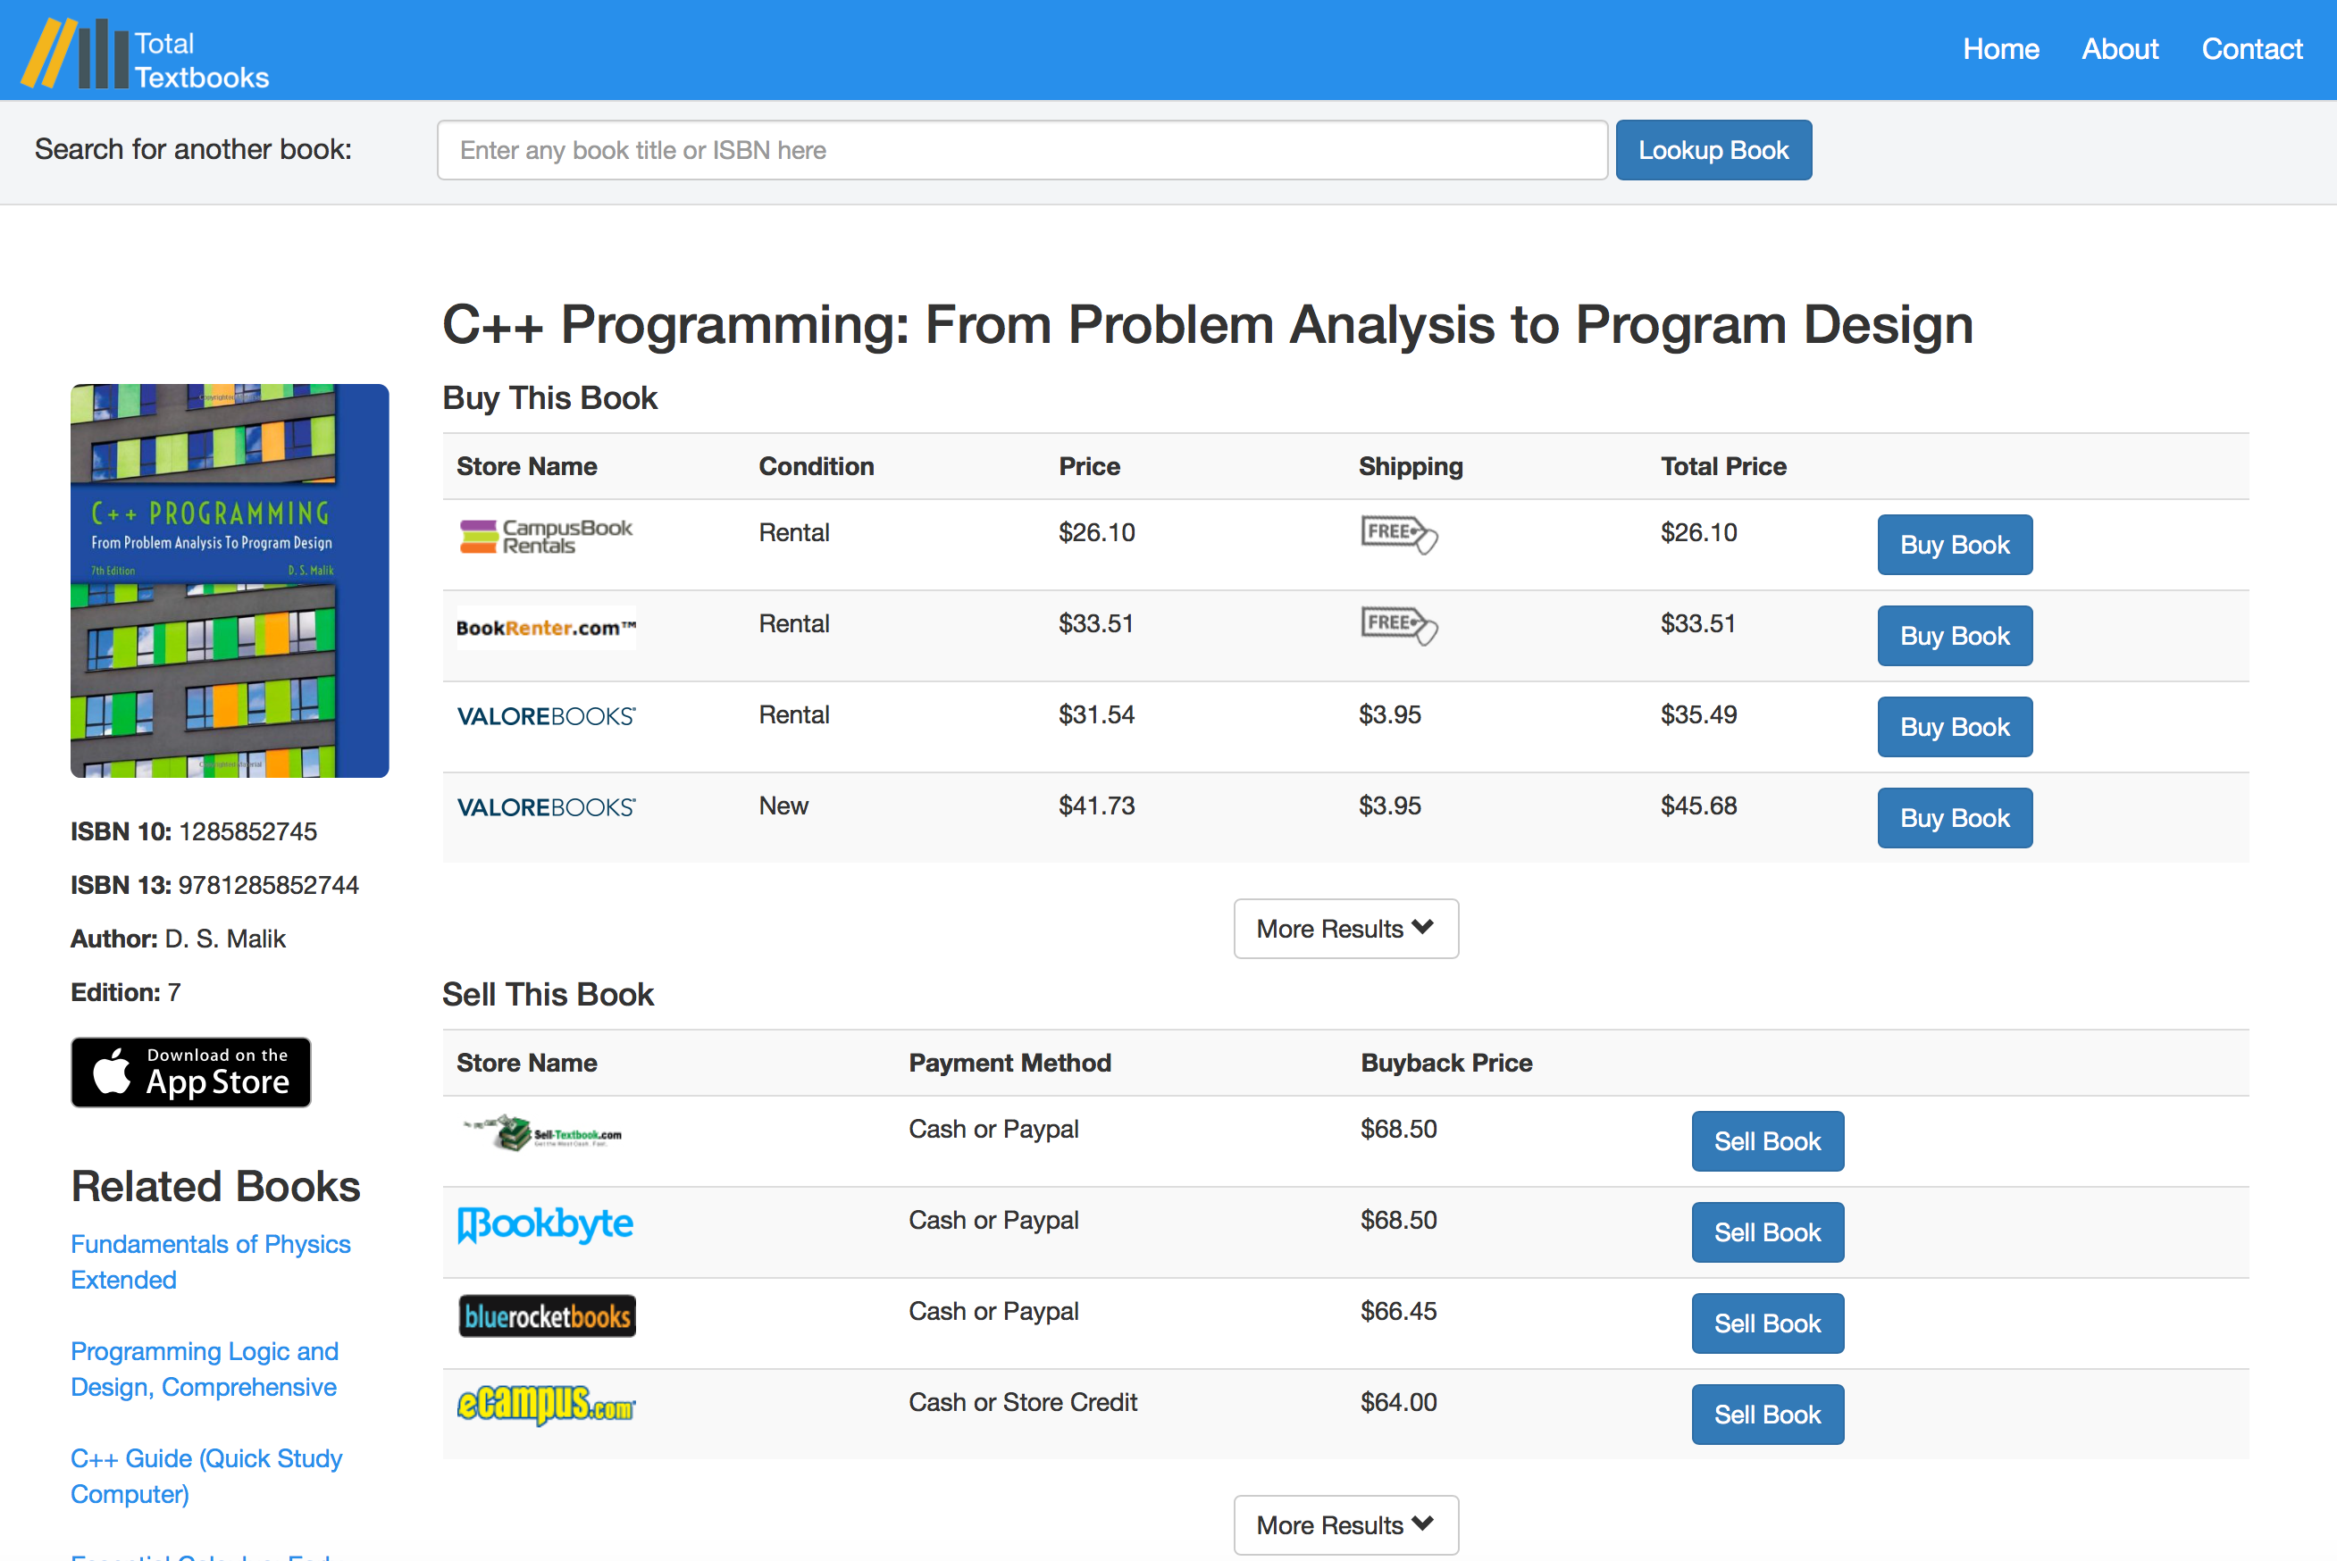This screenshot has height=1561, width=2337.
Task: Buy the $26.10 CampusBook rental
Action: click(1954, 545)
